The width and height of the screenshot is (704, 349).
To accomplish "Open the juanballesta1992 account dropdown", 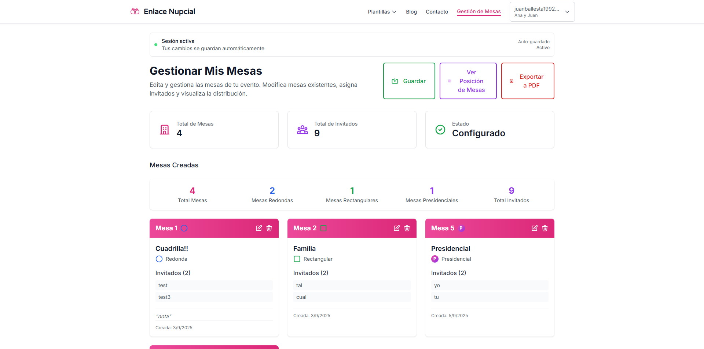I will (542, 12).
